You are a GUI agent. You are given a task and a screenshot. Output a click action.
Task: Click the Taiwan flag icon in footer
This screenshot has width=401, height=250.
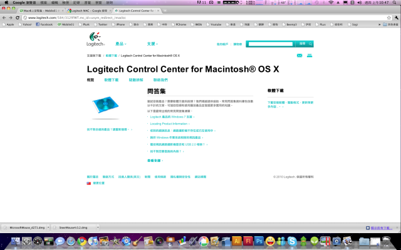point(89,183)
